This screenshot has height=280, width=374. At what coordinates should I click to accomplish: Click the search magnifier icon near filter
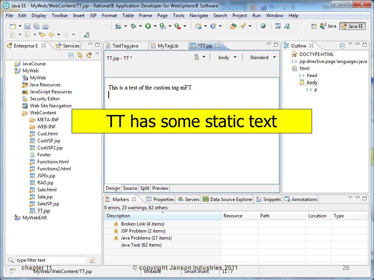click(11, 260)
